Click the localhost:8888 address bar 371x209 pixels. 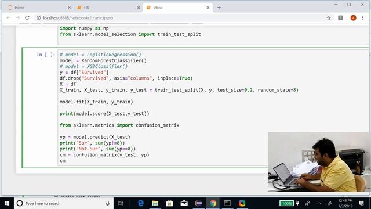coord(180,18)
